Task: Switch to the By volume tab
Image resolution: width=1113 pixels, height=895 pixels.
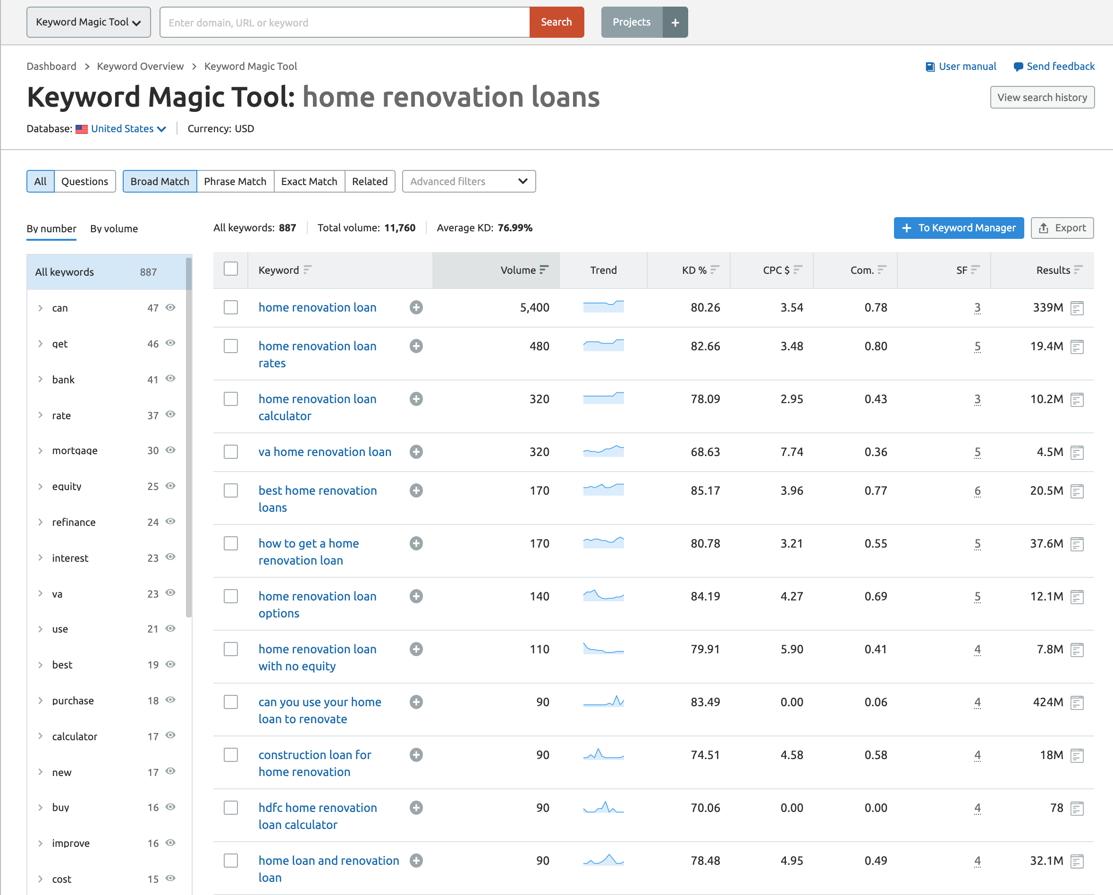Action: tap(114, 228)
